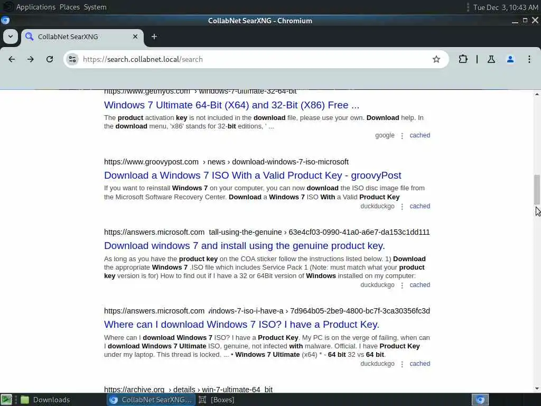Open more options next to google engine label

point(402,136)
